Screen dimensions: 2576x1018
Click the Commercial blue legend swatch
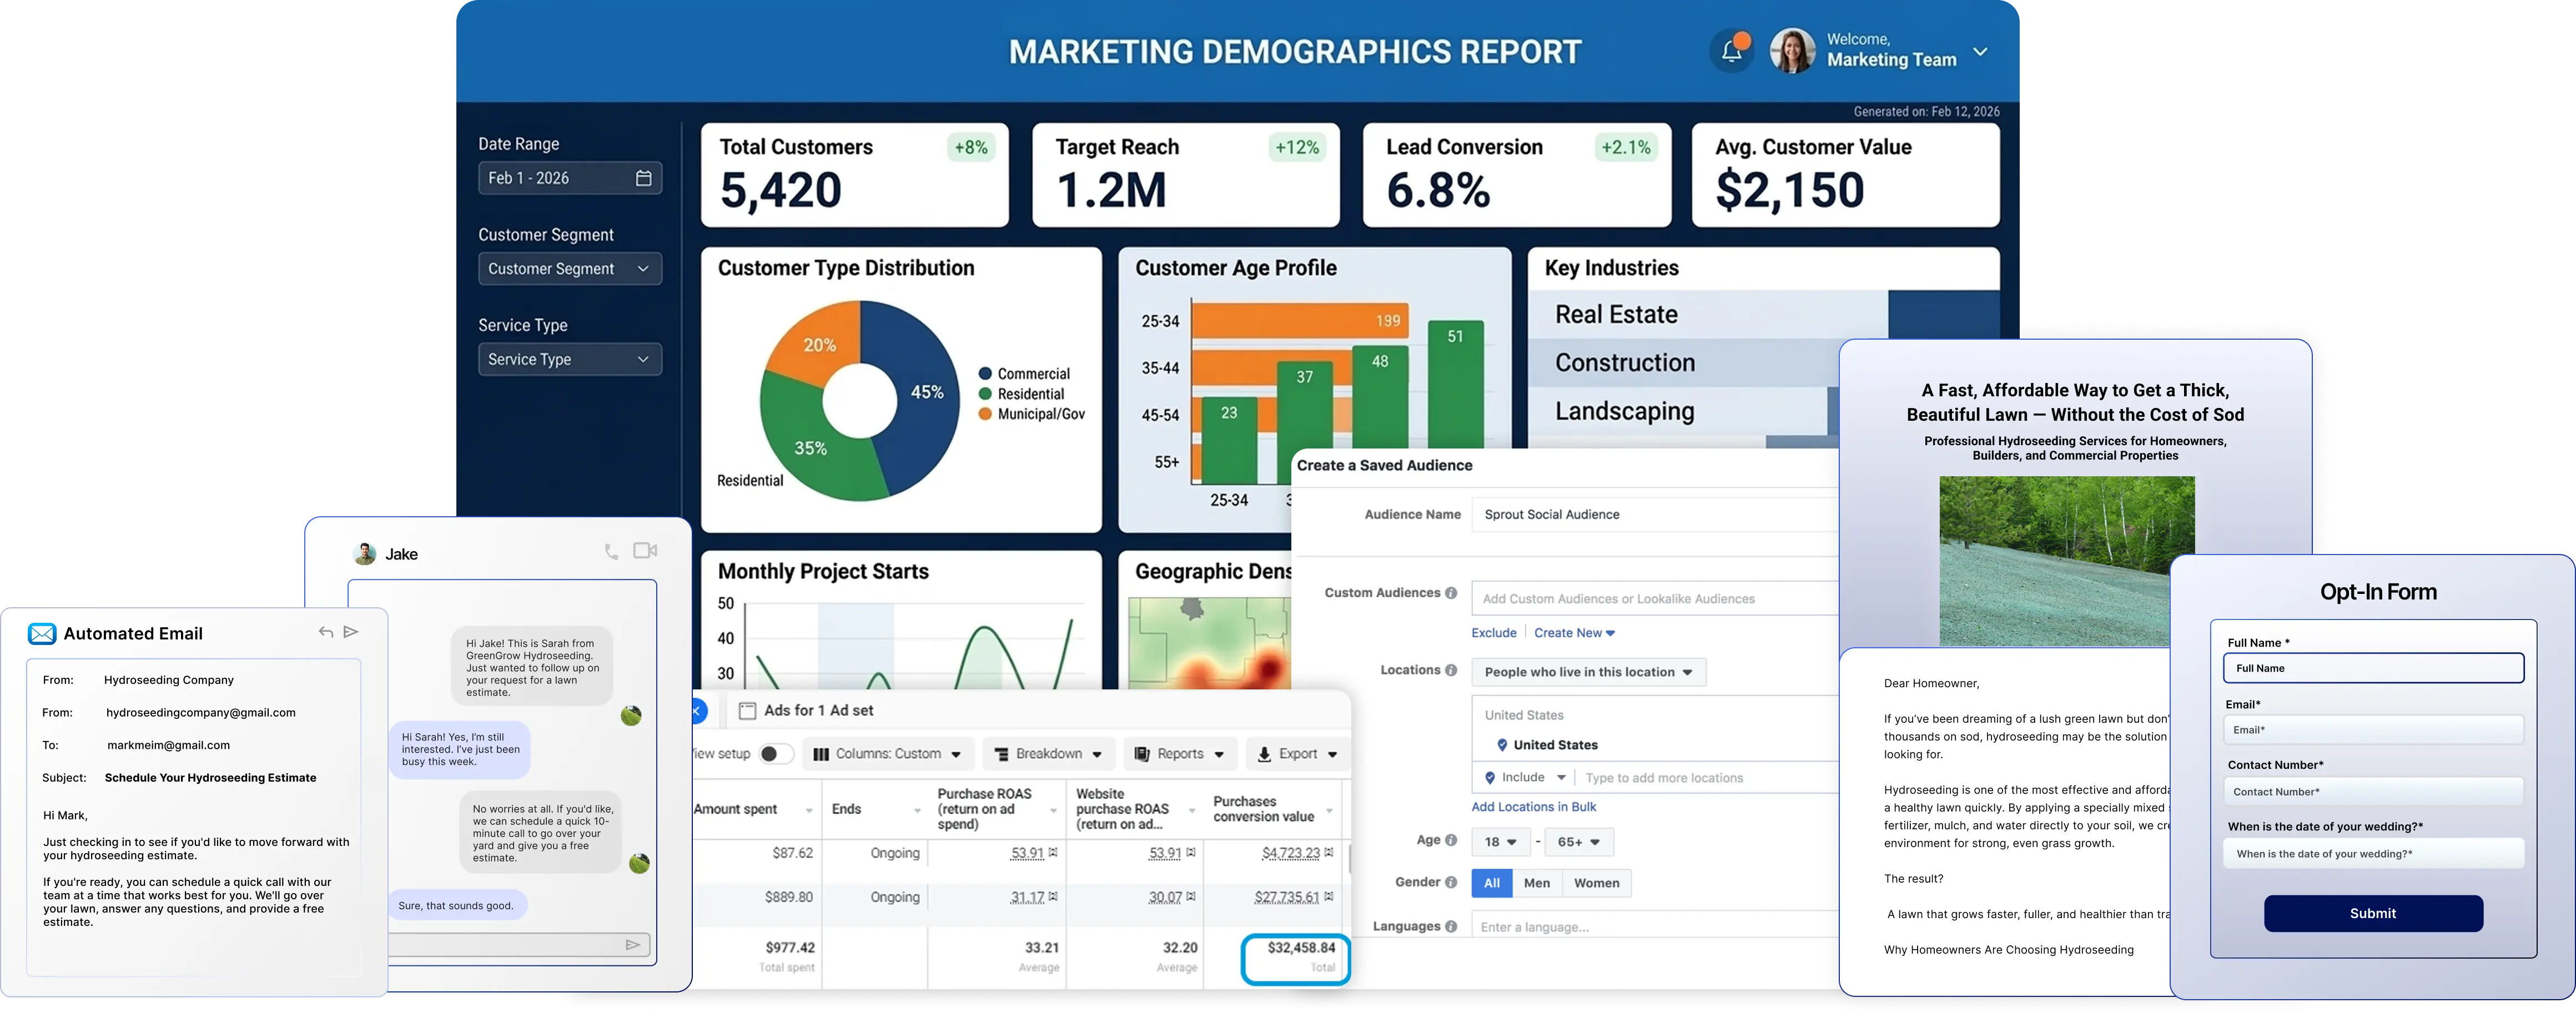(985, 373)
